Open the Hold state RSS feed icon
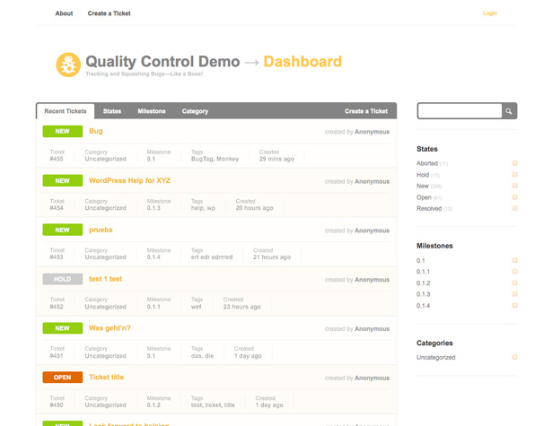Screen dimensions: 552x426 pyautogui.click(x=514, y=175)
